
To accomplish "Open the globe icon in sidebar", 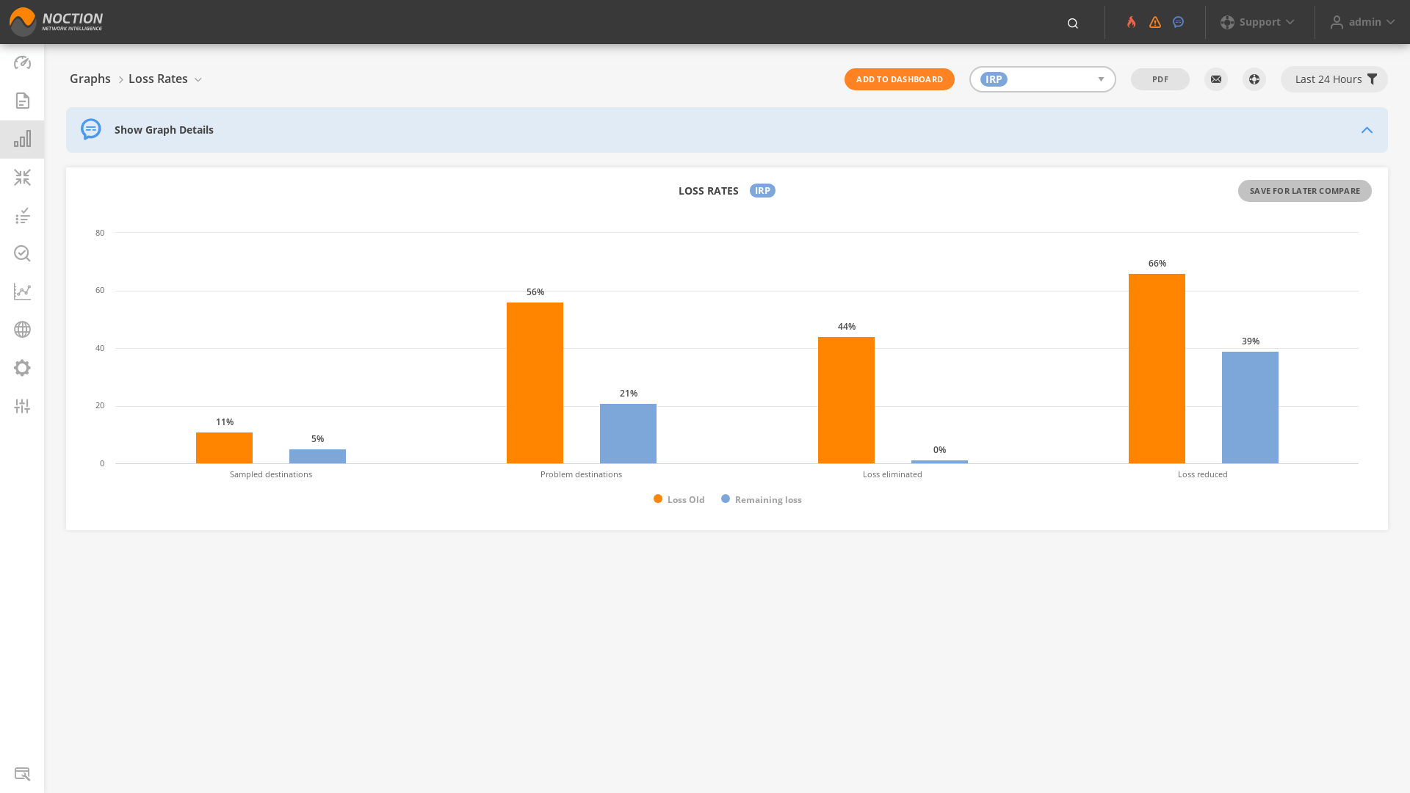I will 22,330.
